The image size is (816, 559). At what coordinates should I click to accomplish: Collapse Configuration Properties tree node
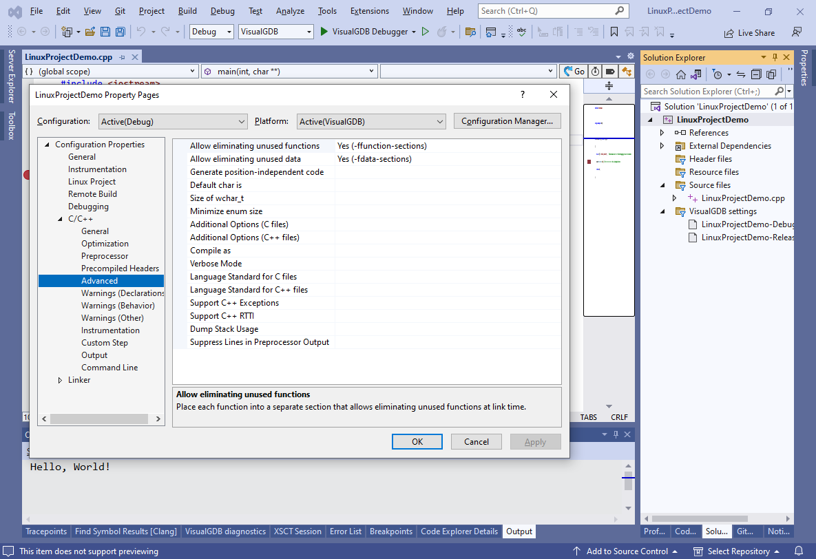[48, 145]
